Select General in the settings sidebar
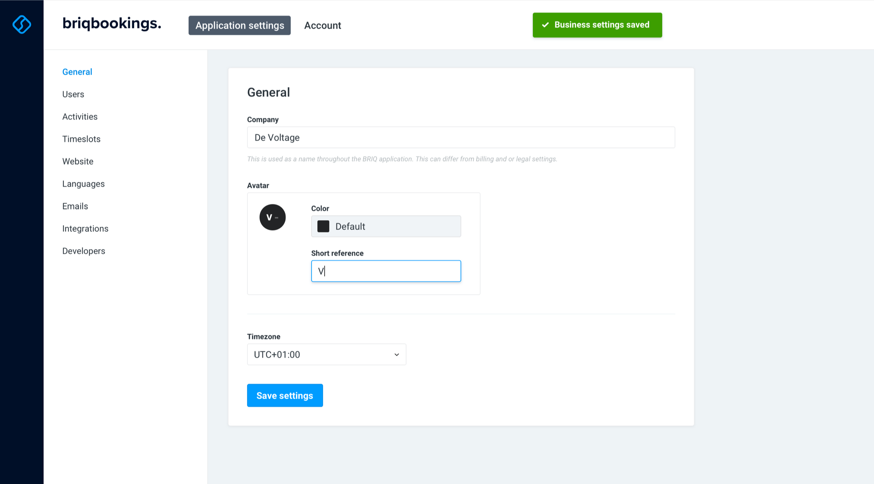This screenshot has width=874, height=484. [x=77, y=72]
